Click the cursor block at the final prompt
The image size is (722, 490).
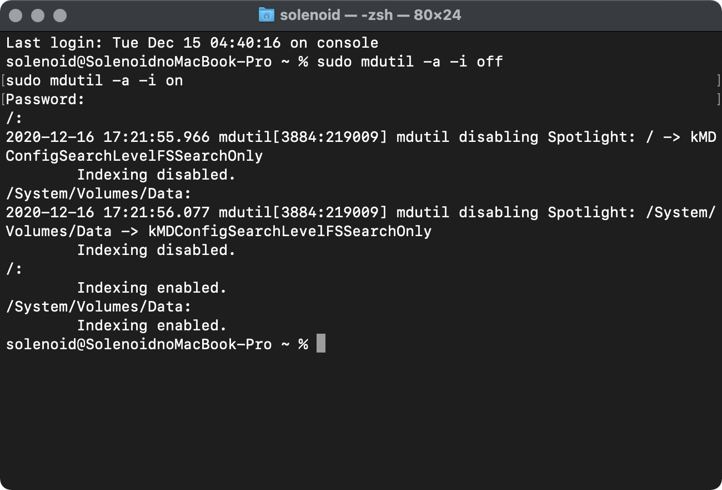click(x=320, y=344)
